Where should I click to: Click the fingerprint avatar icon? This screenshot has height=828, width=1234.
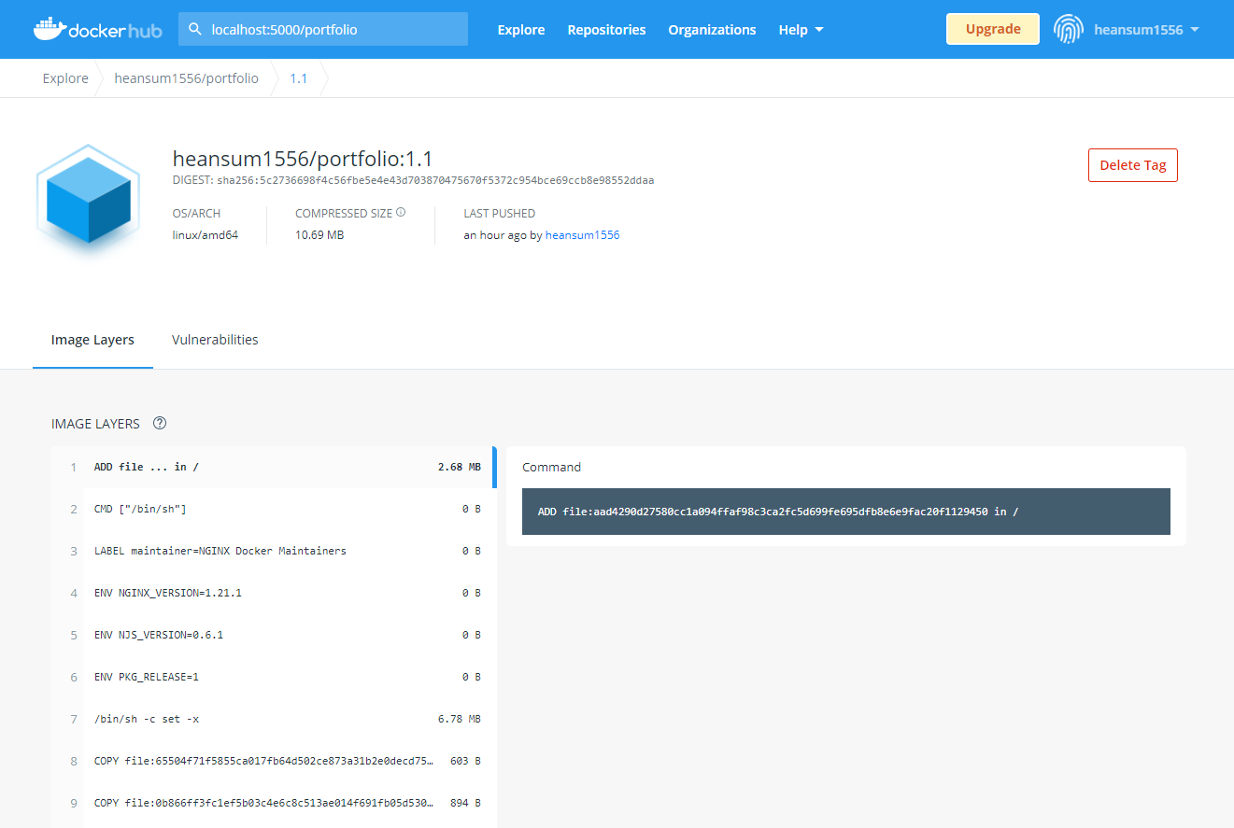coord(1069,29)
